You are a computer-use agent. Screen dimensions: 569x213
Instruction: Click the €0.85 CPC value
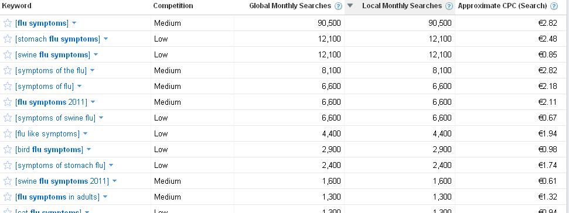(x=547, y=54)
